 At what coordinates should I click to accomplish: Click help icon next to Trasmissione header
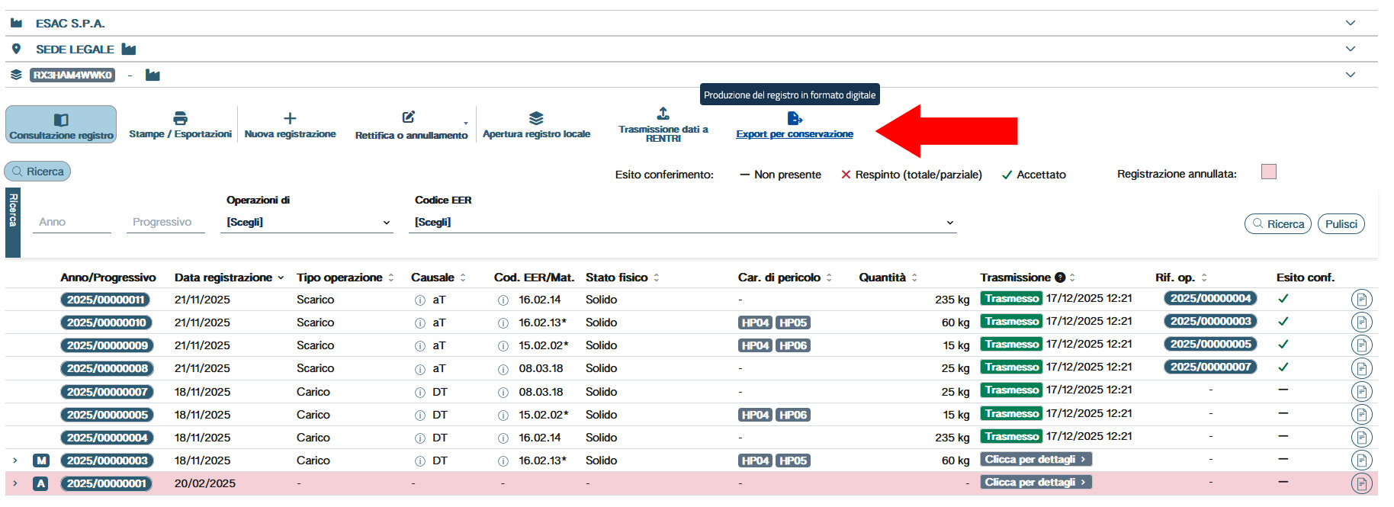click(x=1060, y=278)
